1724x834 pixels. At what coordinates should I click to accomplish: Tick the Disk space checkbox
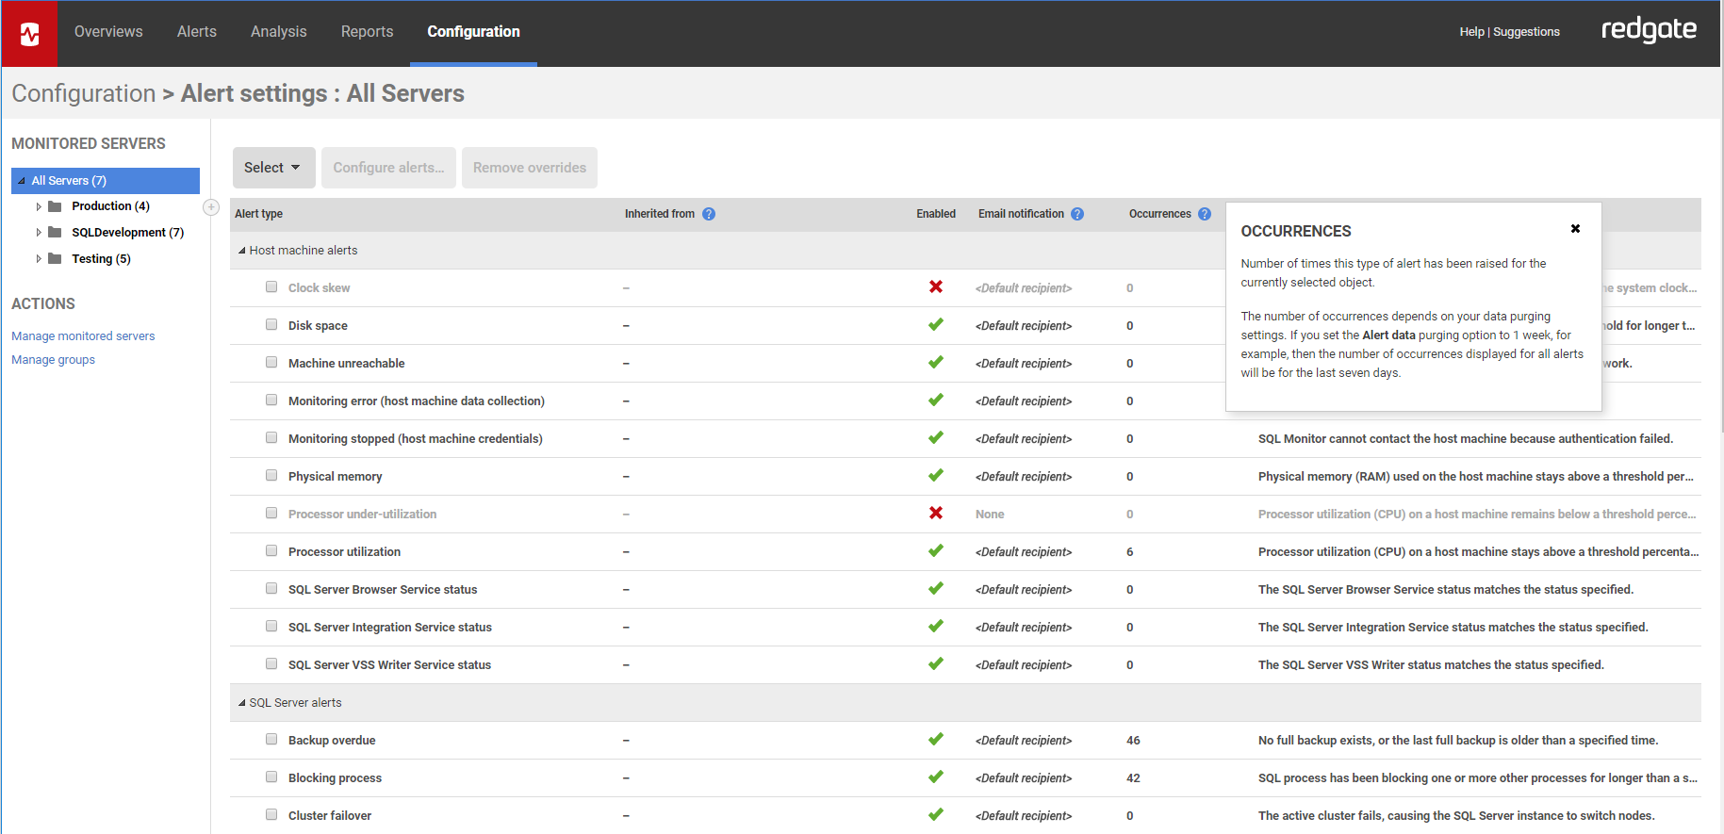[271, 324]
